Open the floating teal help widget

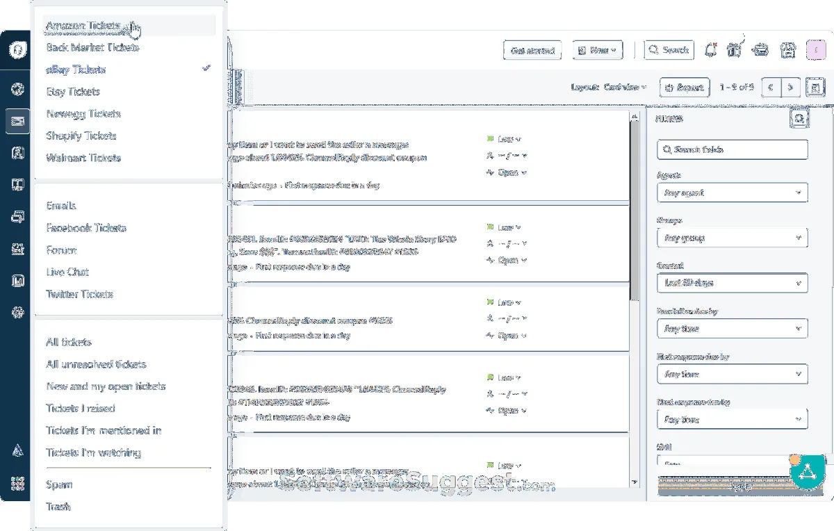(808, 473)
